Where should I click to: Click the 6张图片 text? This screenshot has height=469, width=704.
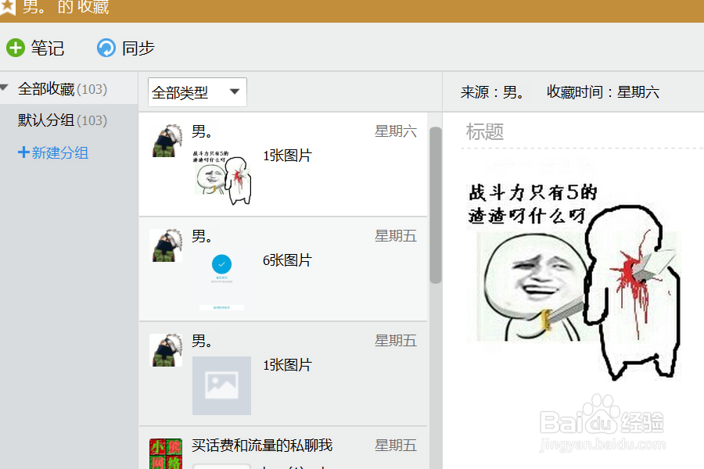287,260
